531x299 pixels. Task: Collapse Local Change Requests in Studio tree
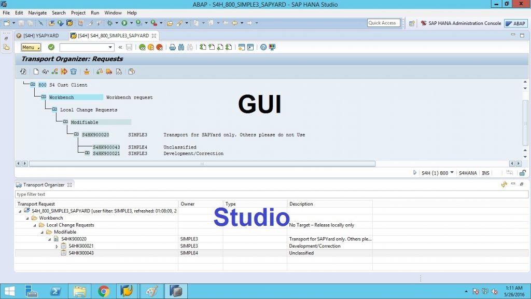[35, 225]
